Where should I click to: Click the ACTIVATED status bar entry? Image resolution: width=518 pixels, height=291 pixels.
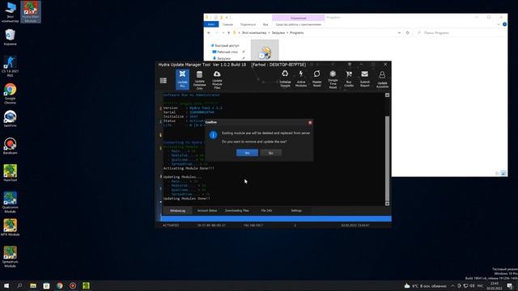pyautogui.click(x=171, y=226)
